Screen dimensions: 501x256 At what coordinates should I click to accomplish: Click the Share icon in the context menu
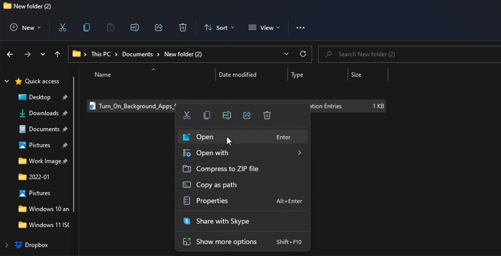tap(247, 116)
